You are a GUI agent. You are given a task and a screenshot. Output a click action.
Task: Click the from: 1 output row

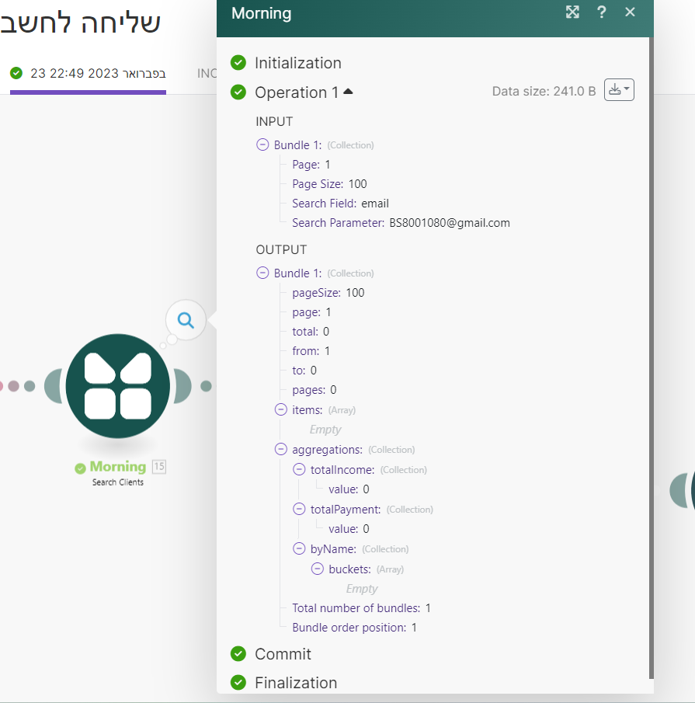(x=311, y=351)
